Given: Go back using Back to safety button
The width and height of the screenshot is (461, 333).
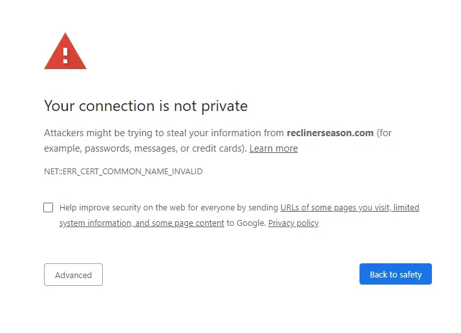Looking at the screenshot, I should point(396,274).
